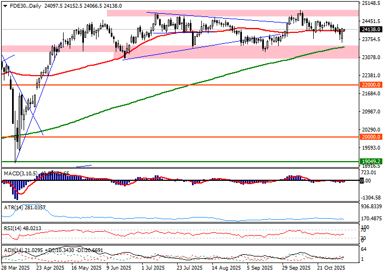Select the green 19049.2 support price tag

(371, 162)
